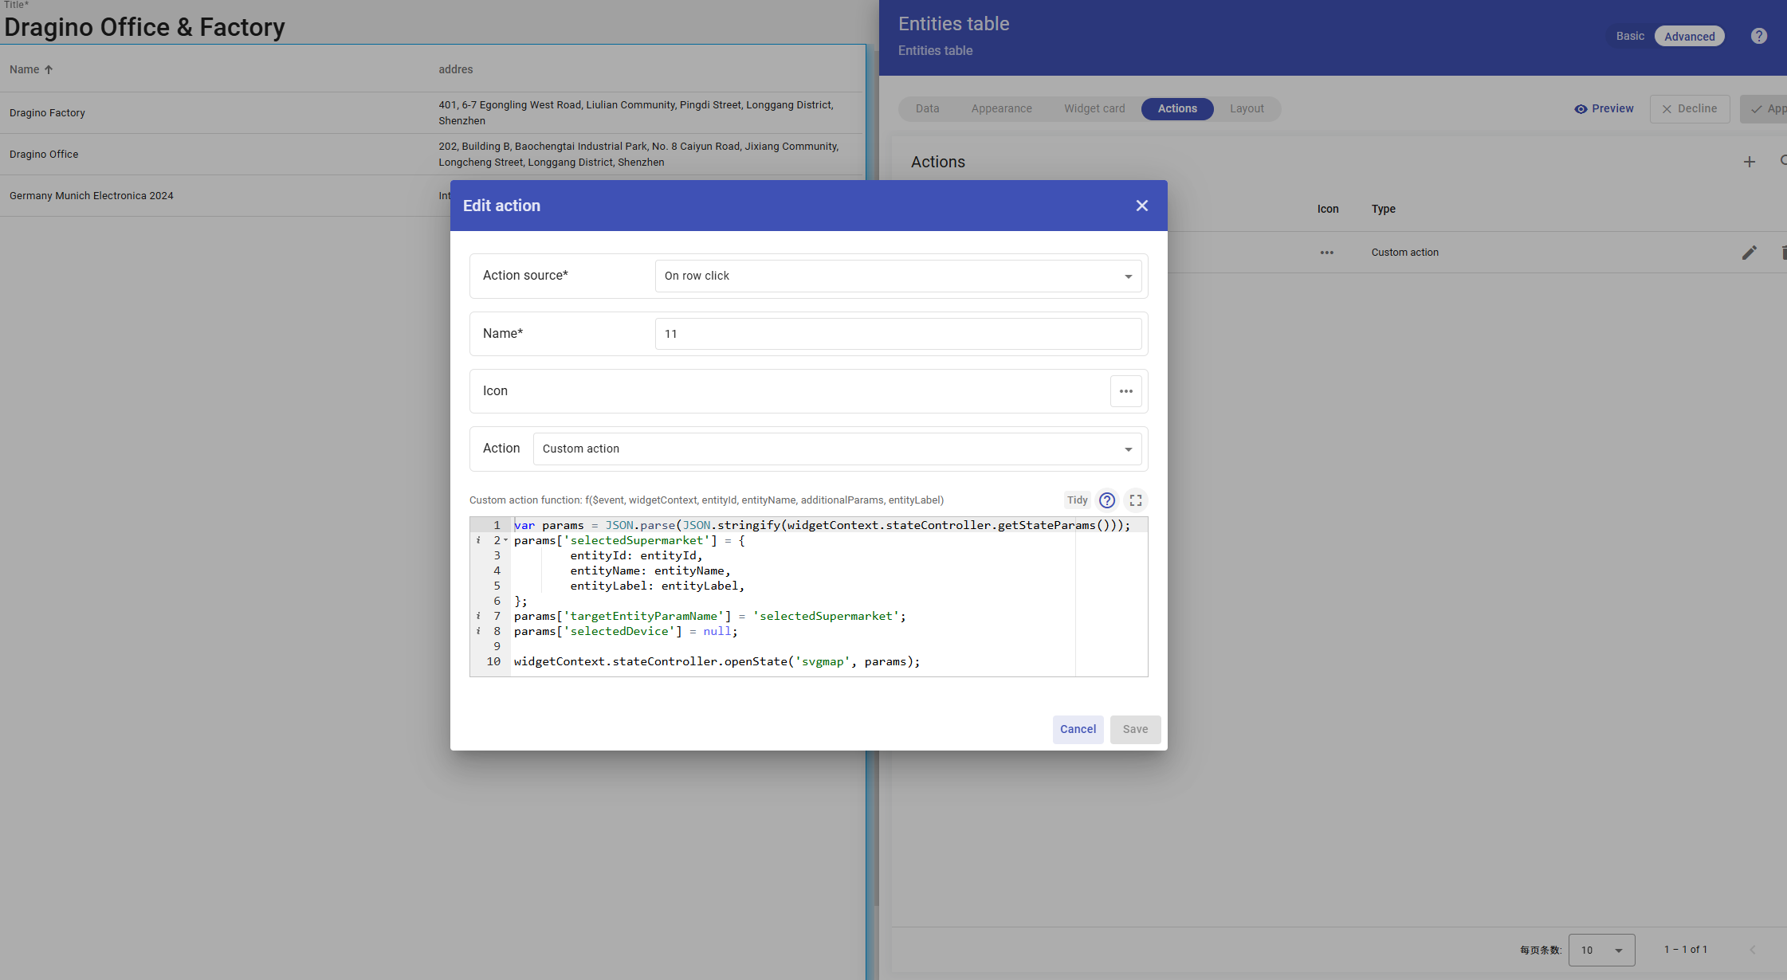This screenshot has width=1787, height=980.
Task: Open the Widget card tab
Action: coord(1094,109)
